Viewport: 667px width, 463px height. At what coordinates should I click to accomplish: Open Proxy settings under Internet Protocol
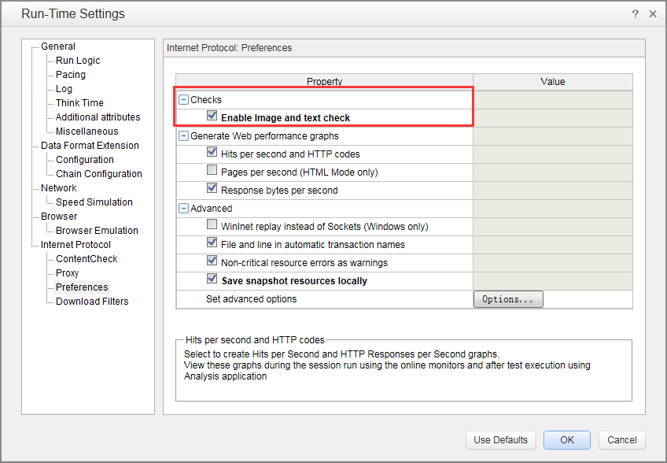click(68, 273)
